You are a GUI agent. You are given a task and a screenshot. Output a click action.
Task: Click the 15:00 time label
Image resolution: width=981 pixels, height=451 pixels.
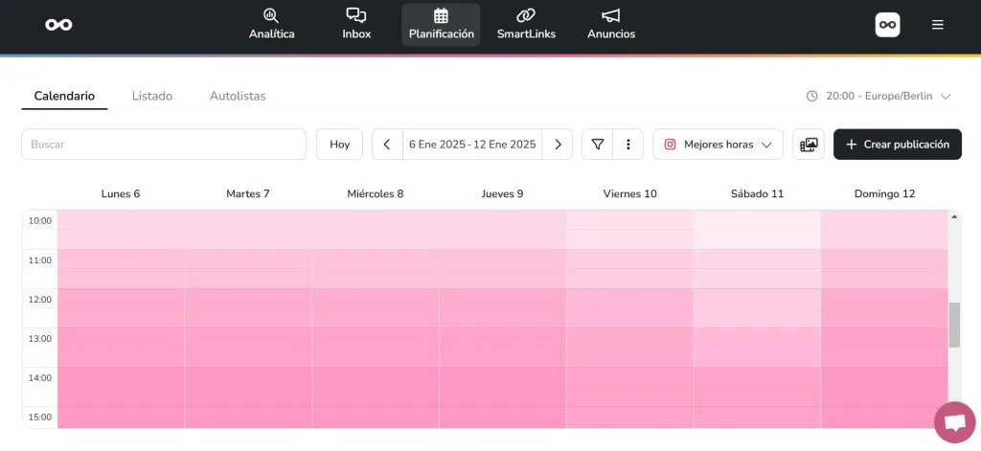39,417
